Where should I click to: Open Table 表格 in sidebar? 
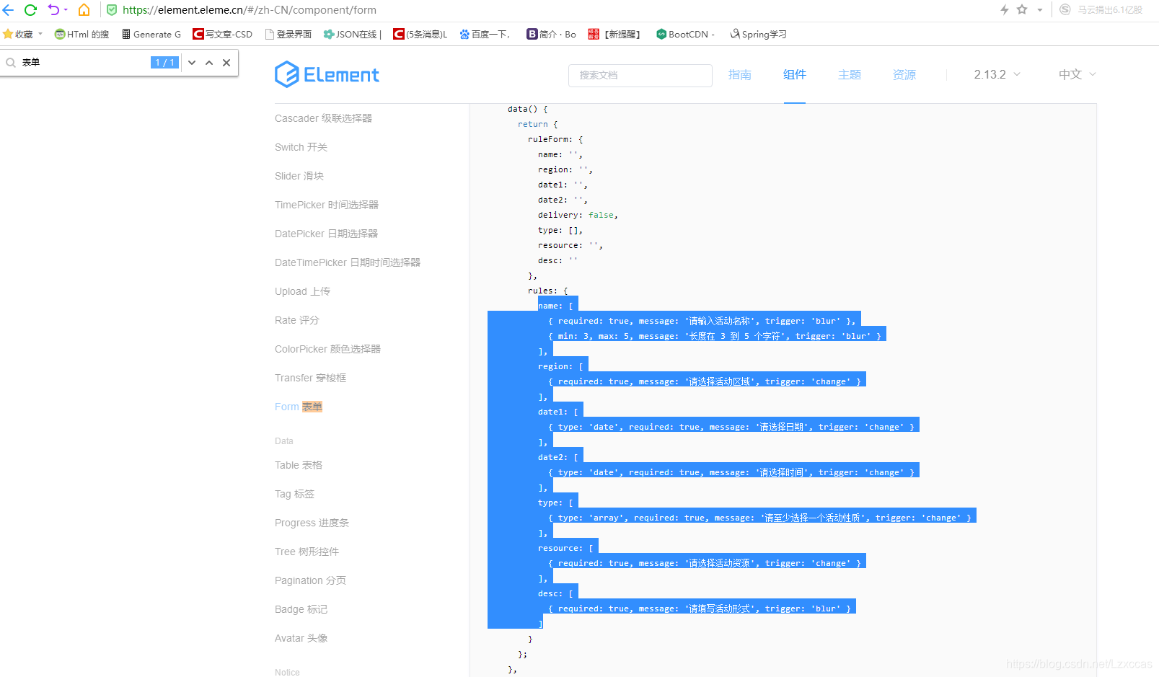298,465
